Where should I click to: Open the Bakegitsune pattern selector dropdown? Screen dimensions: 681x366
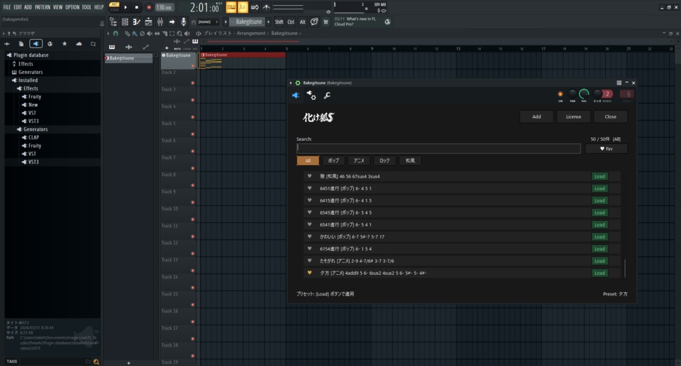click(x=249, y=22)
